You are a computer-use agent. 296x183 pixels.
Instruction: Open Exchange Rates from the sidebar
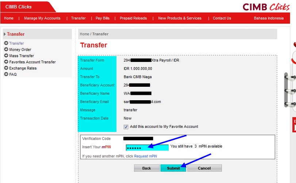23,68
